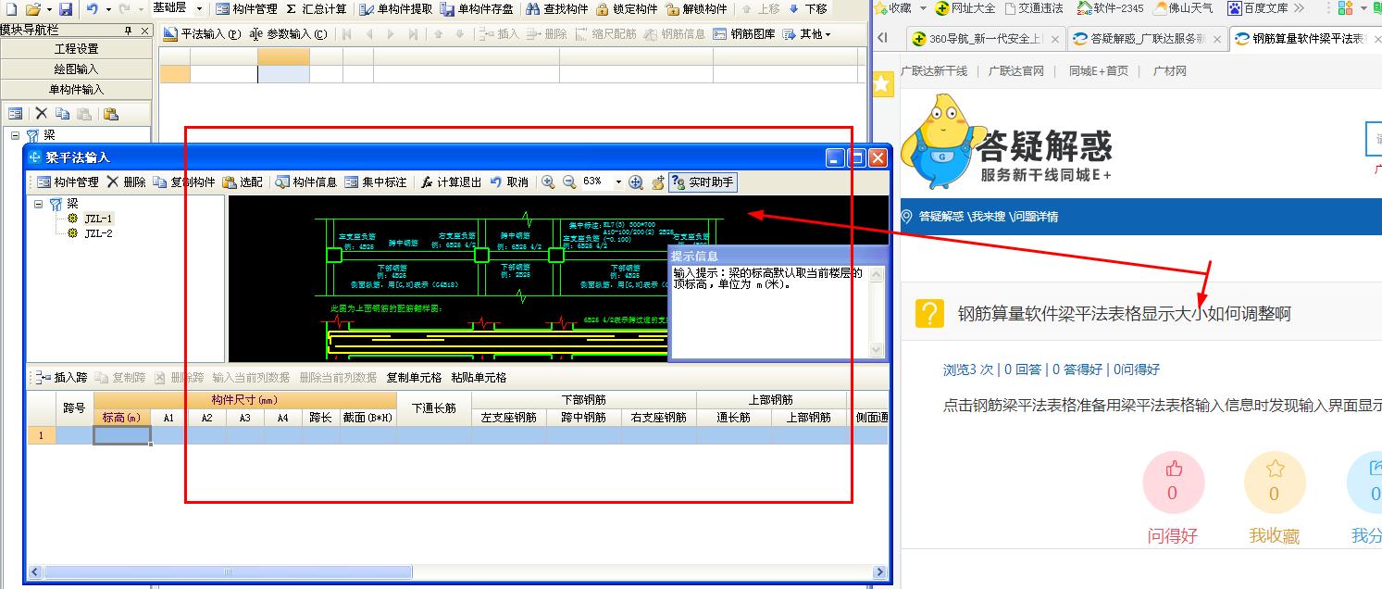Click 集中标注 in dialog toolbar
The width and height of the screenshot is (1382, 589).
point(376,182)
